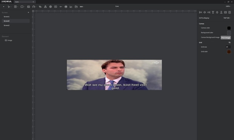Click the Pick Image button
The height and width of the screenshot is (140, 234).
click(226, 38)
